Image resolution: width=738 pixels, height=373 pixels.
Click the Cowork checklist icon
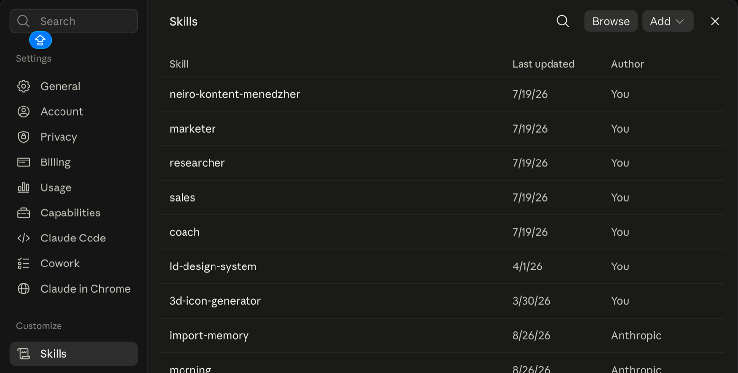click(24, 263)
